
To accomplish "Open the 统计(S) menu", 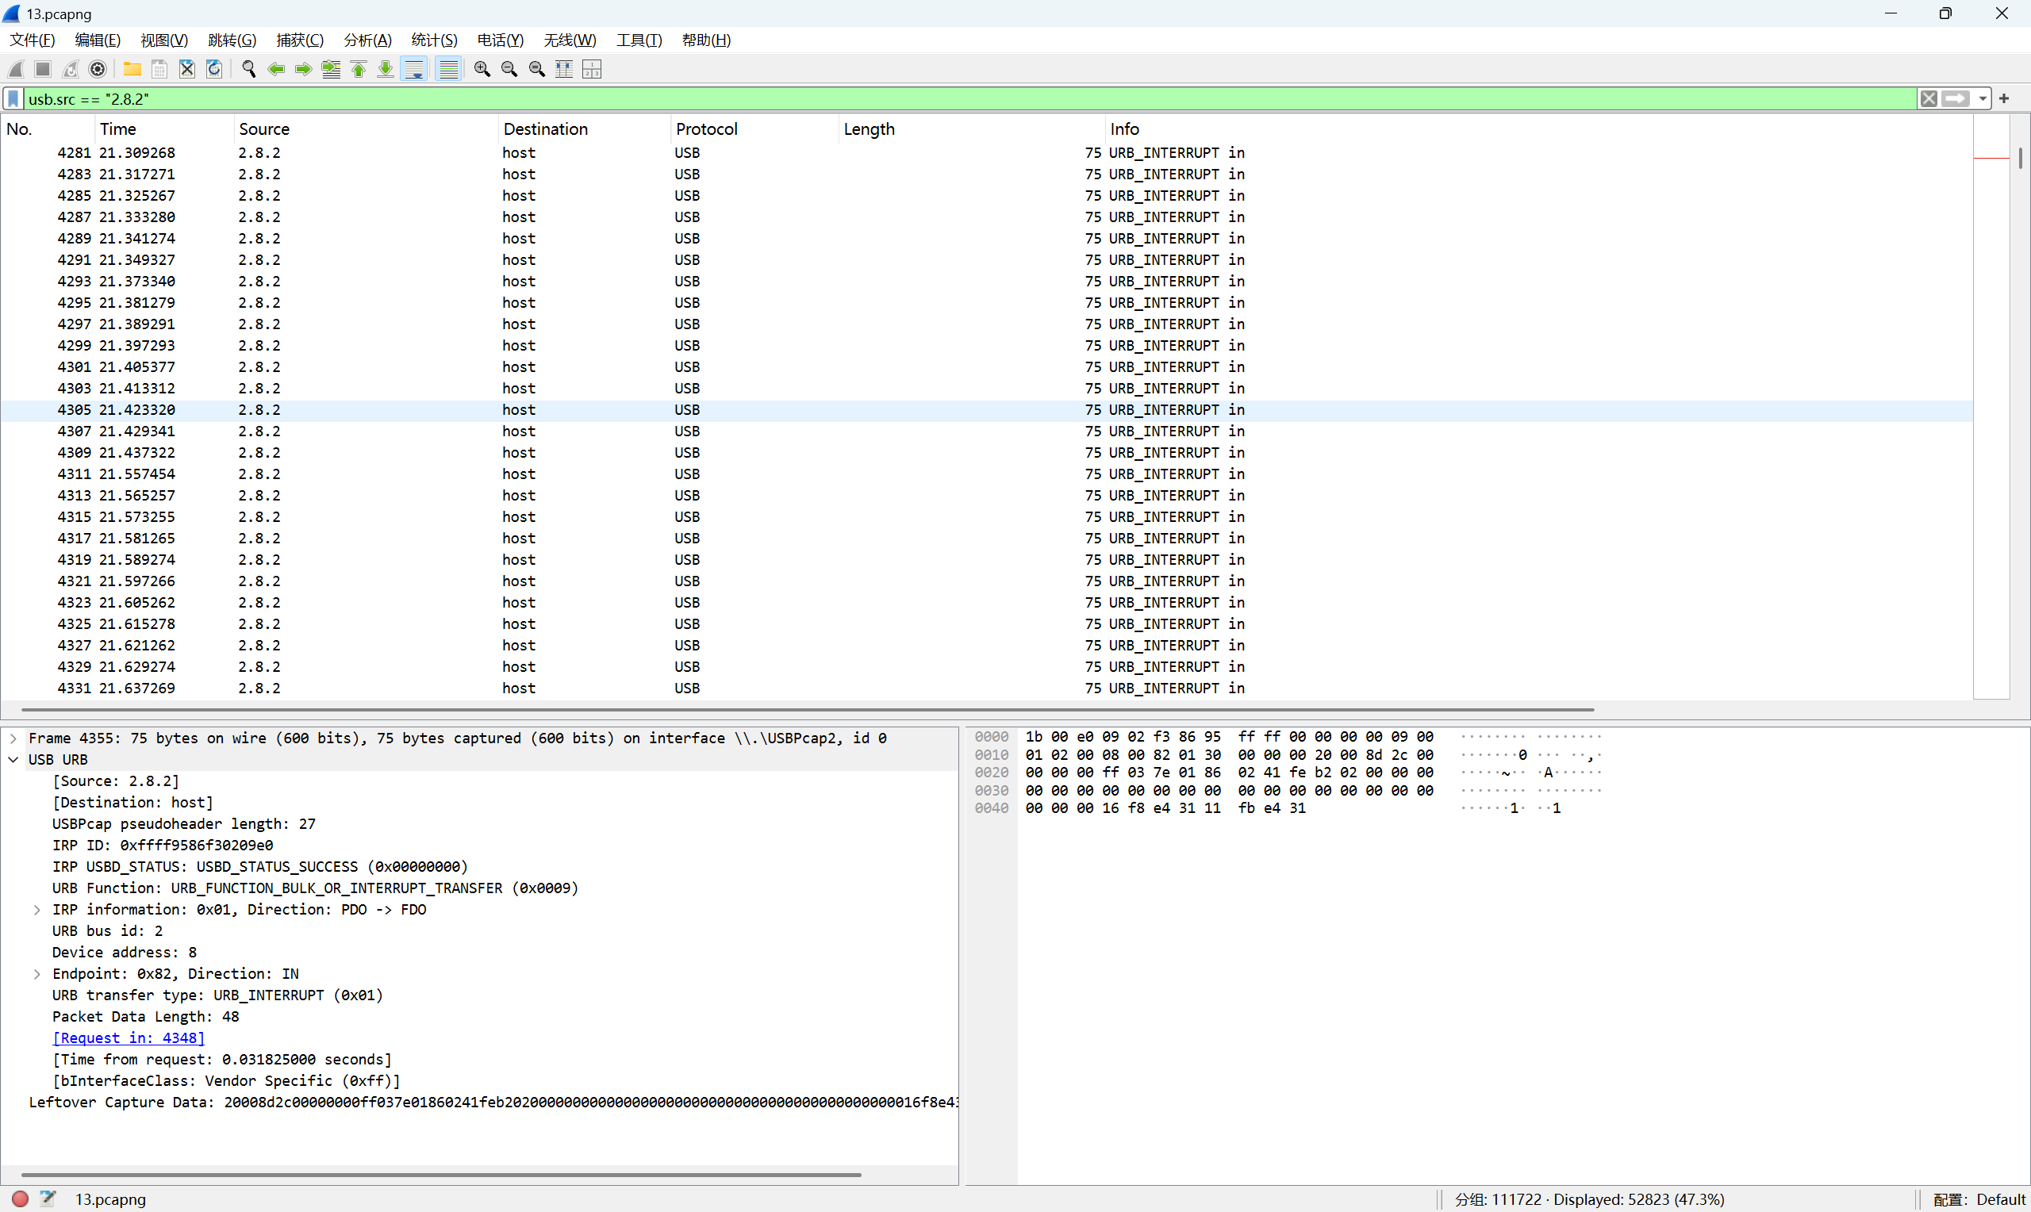I will [x=434, y=40].
